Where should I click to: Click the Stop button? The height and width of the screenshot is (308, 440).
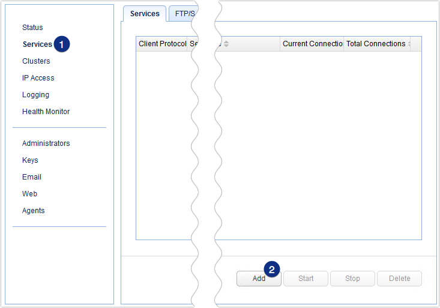click(352, 279)
